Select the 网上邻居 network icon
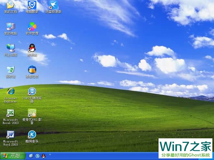Screen dimensions: 214x160 10,48
